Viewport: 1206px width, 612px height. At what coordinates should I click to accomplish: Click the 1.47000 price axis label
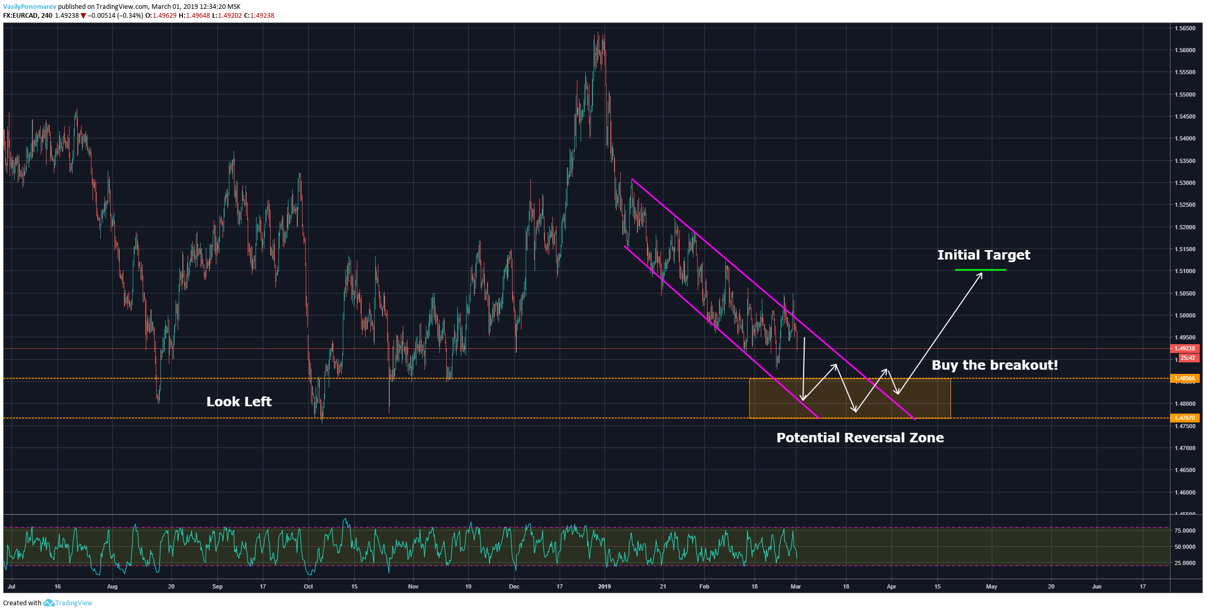tap(1185, 448)
